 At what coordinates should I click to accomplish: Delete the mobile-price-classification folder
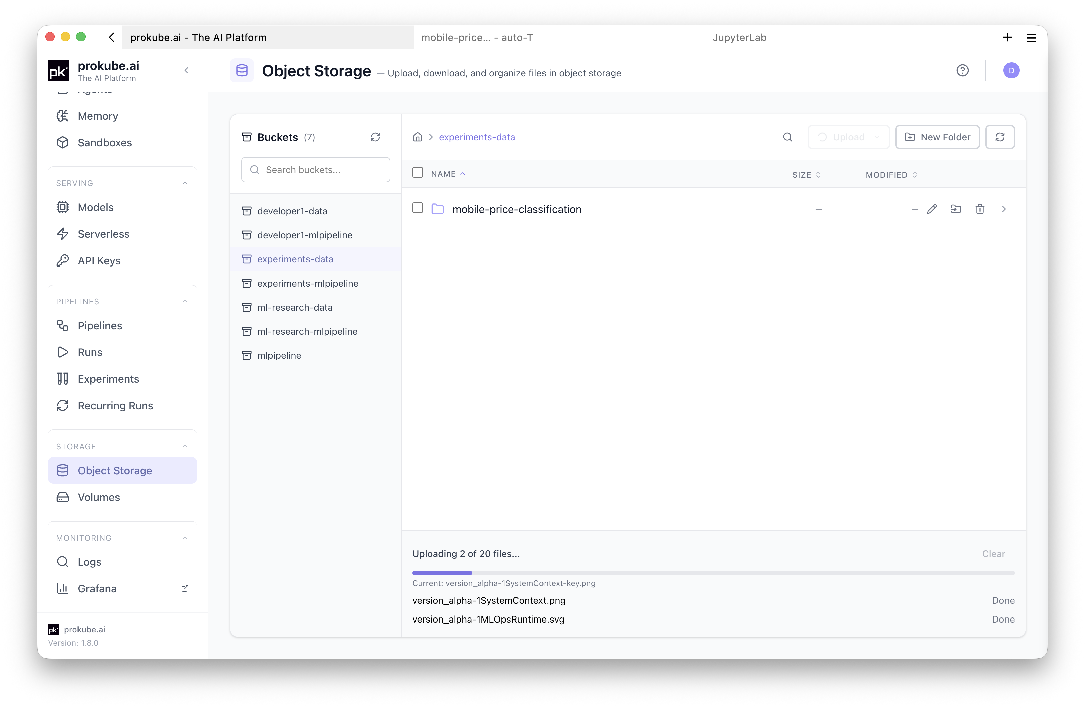pyautogui.click(x=980, y=209)
